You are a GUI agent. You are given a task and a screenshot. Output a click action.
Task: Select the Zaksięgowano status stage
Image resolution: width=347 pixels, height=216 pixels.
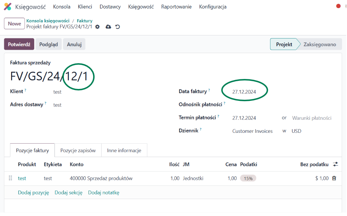320,44
